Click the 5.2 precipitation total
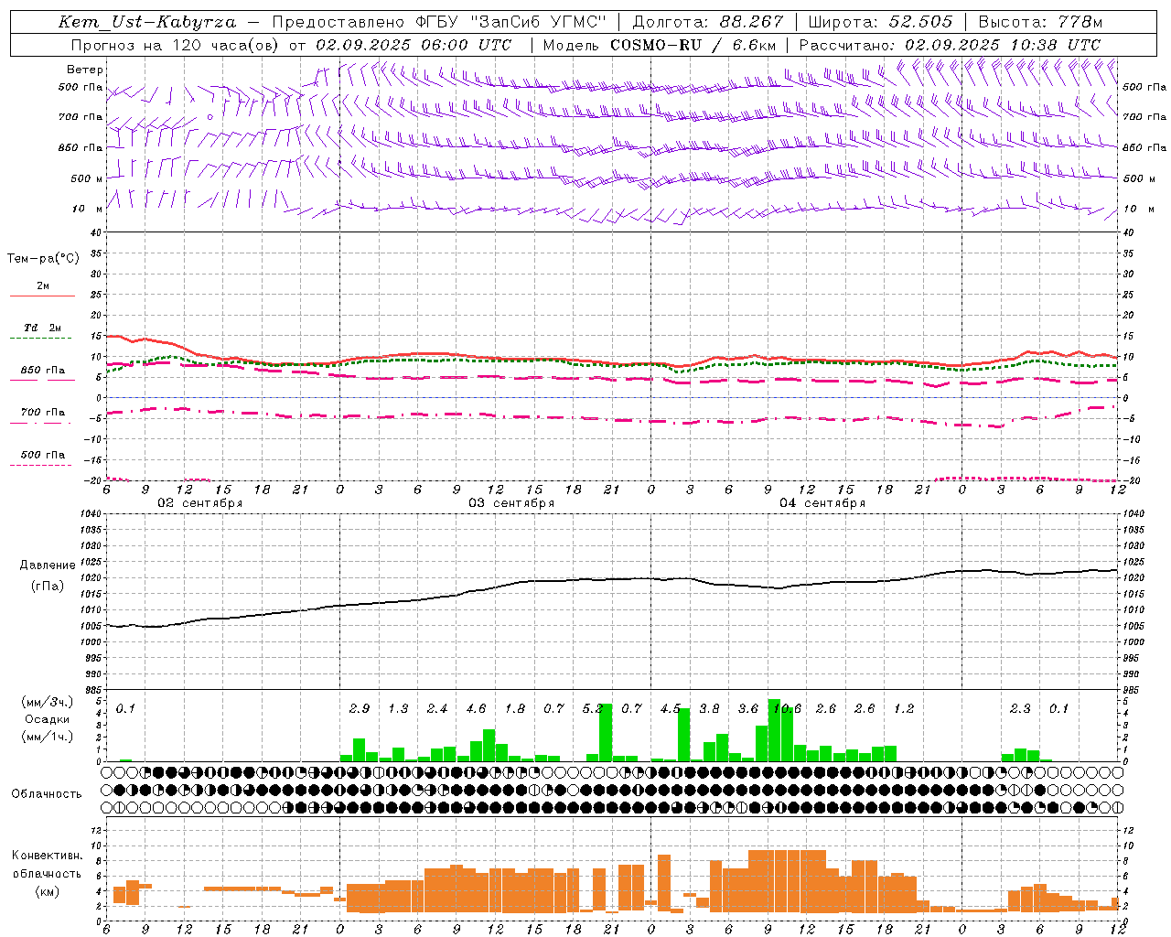1171x937 pixels. pos(592,709)
